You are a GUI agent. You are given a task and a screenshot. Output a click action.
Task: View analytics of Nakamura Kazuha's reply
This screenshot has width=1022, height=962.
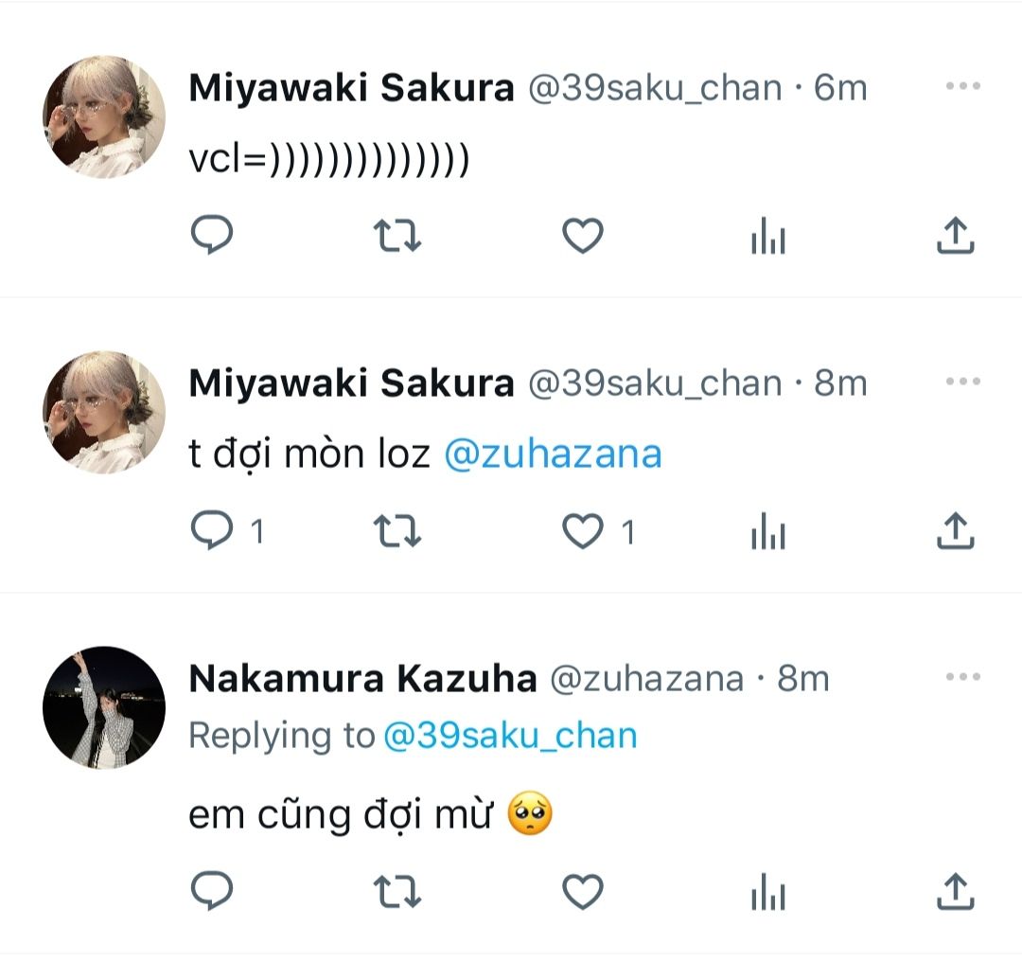point(768,891)
